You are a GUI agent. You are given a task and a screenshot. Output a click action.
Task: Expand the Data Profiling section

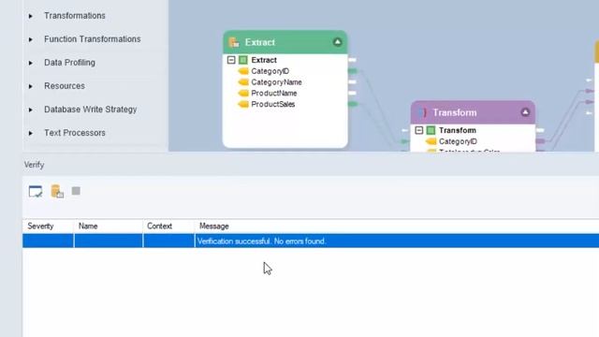pos(31,63)
